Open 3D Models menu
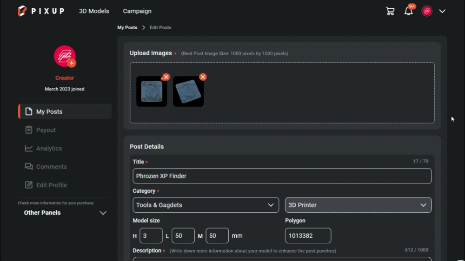The image size is (465, 261). coord(94,11)
